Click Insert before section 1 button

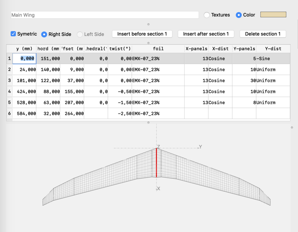click(x=142, y=34)
